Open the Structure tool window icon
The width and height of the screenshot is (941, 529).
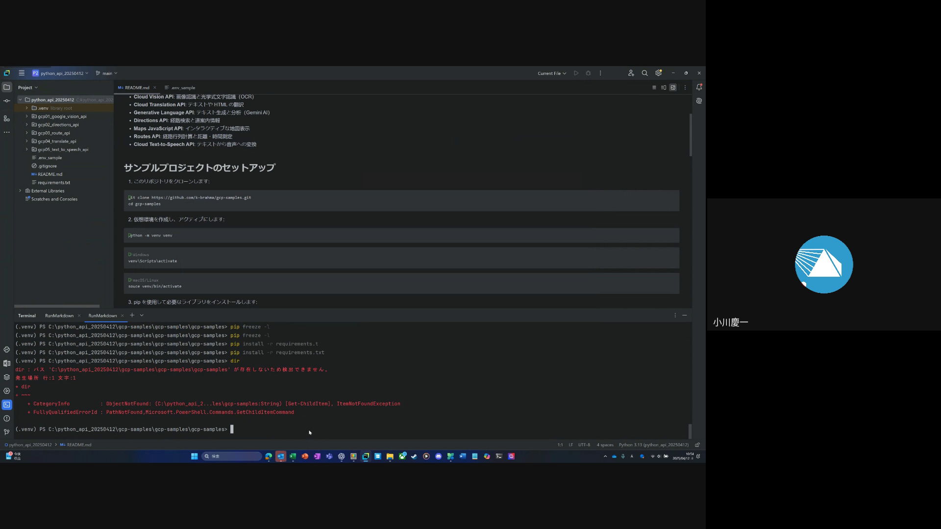(6, 119)
